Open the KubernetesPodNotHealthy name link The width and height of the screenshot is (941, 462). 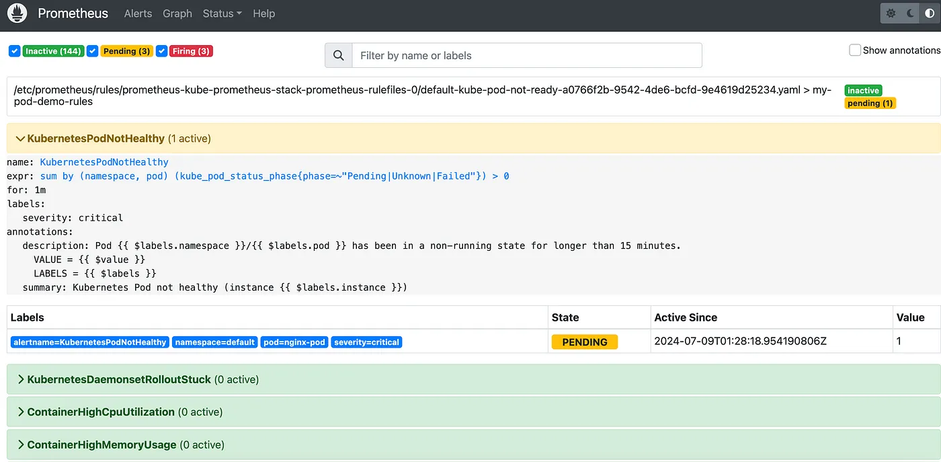click(x=104, y=162)
